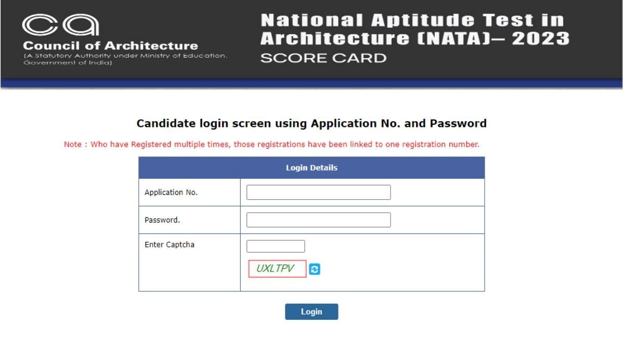624x351 pixels.
Task: Click the Application No. row label
Action: tap(170, 192)
